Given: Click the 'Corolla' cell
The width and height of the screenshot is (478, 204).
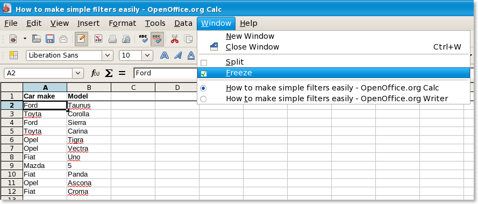Looking at the screenshot, I should [89, 114].
